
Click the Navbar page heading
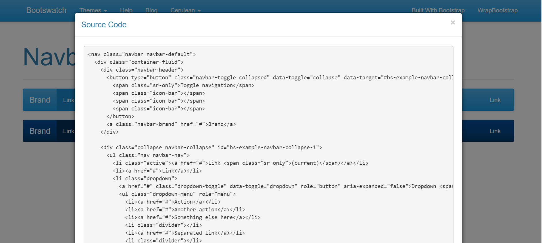tap(49, 57)
